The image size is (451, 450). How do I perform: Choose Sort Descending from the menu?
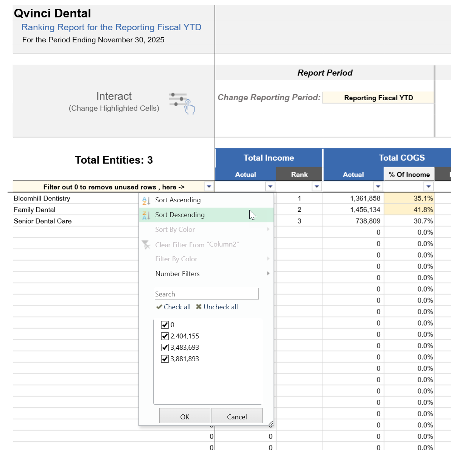[180, 215]
